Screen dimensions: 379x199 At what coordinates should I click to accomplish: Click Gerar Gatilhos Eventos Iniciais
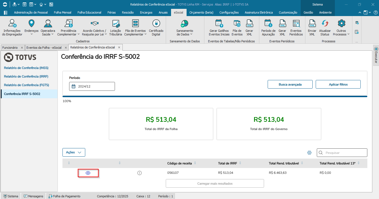[x=219, y=28]
